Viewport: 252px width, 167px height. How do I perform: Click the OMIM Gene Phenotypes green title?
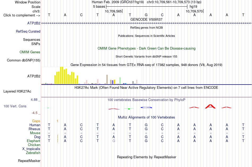(x=147, y=48)
